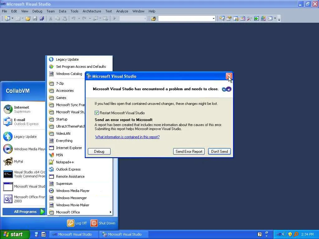
Task: Click the Send Error Report button
Action: point(189,152)
